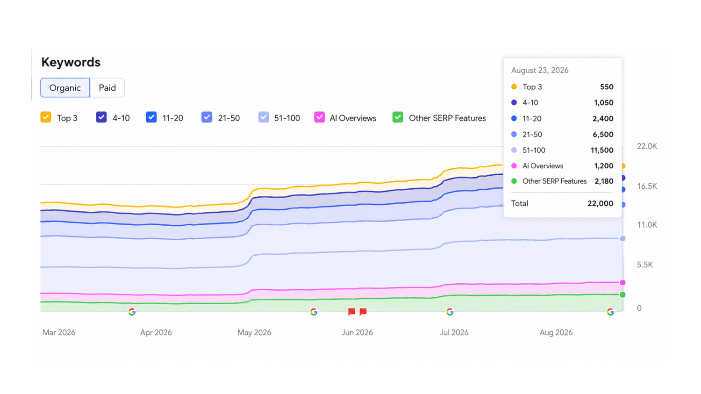
Task: Click the 5.5K y-axis label
Action: 645,265
